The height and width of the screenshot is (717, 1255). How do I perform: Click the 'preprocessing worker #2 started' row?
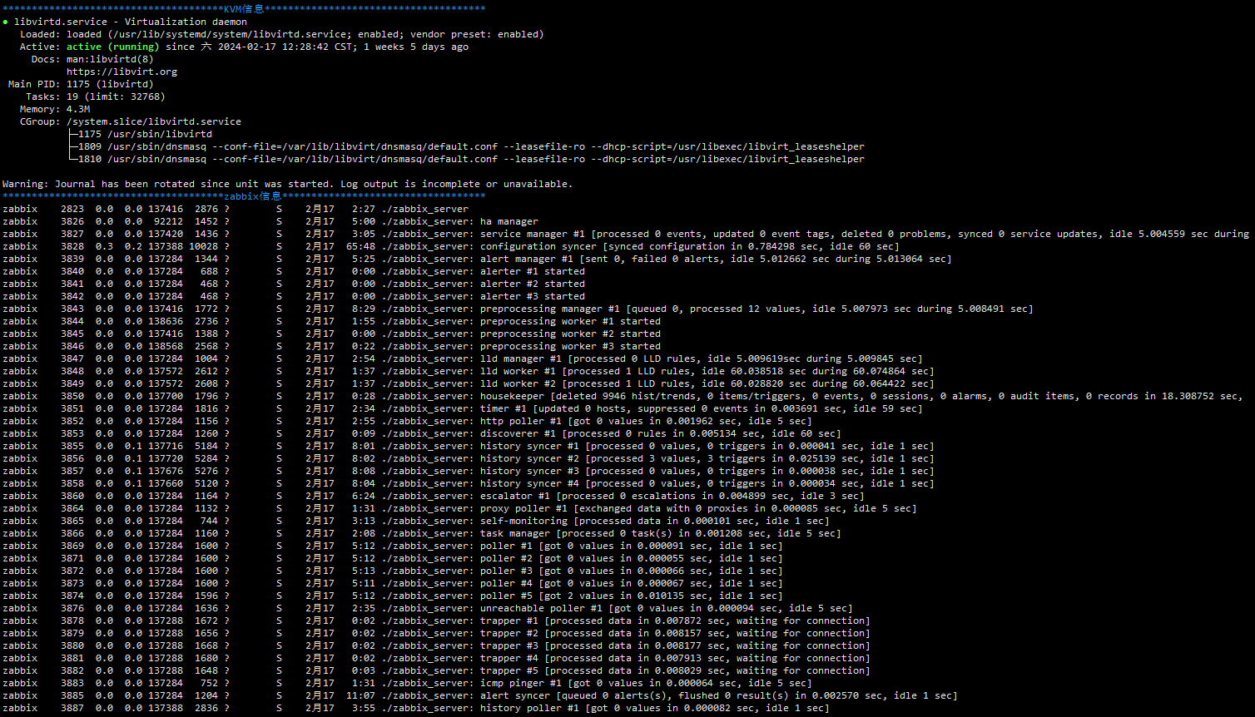click(331, 334)
